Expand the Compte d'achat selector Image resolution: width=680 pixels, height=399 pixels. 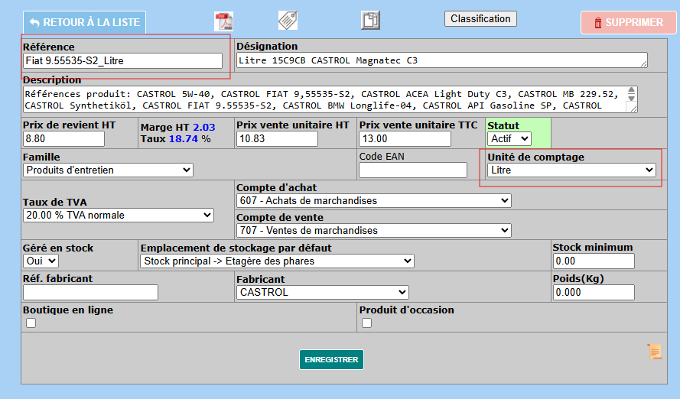[x=373, y=200]
